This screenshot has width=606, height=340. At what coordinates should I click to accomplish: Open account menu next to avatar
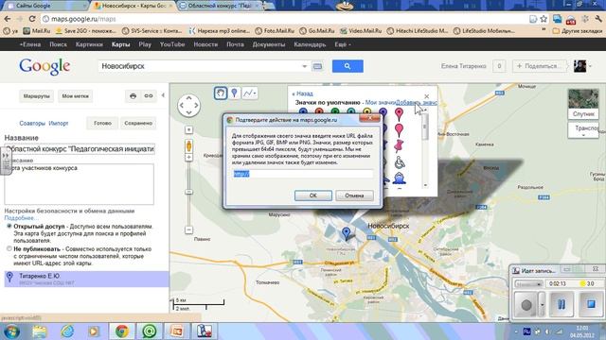click(590, 66)
